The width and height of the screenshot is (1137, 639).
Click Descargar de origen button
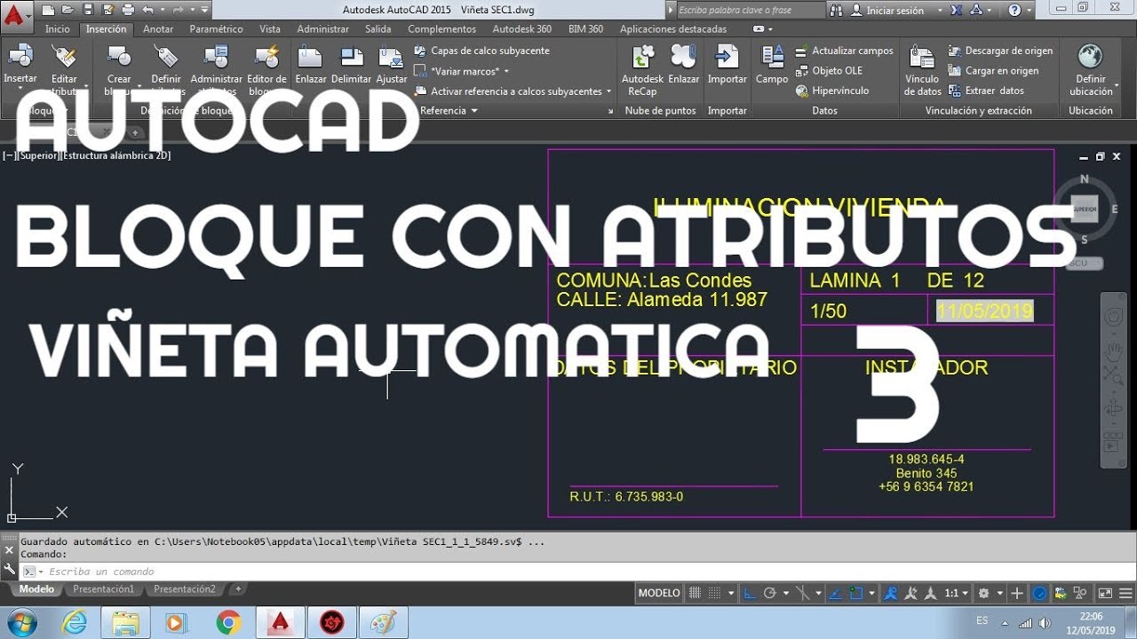click(x=1000, y=51)
